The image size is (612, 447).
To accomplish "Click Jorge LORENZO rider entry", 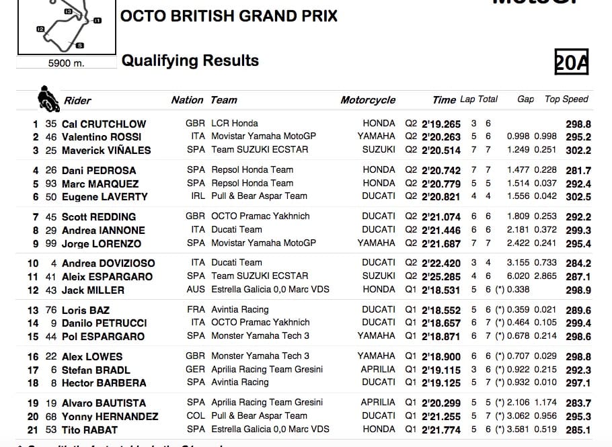I will 102,244.
